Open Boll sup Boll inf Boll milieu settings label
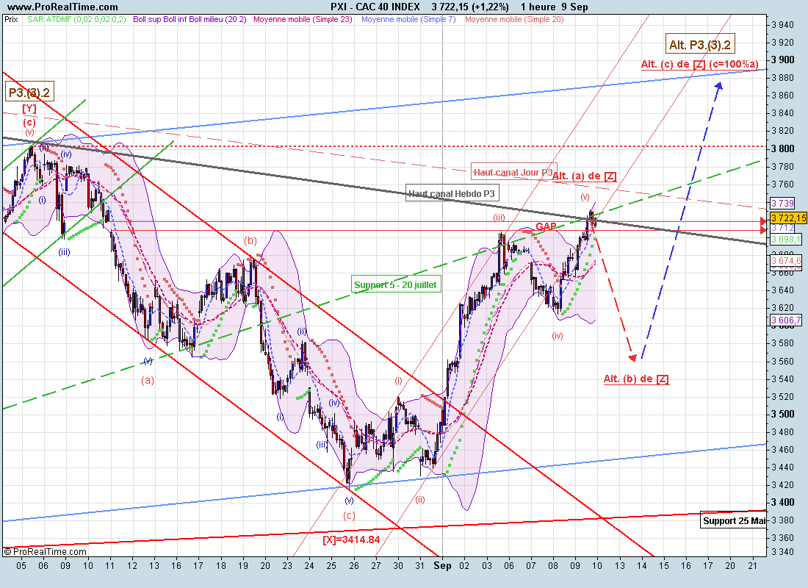This screenshot has width=808, height=588. tap(190, 19)
